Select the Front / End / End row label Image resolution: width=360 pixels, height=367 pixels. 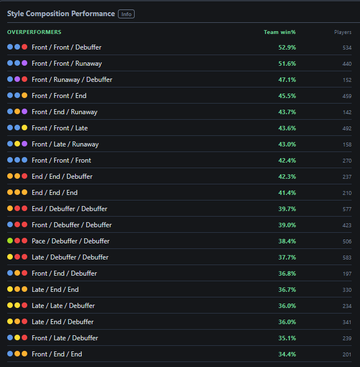click(57, 354)
